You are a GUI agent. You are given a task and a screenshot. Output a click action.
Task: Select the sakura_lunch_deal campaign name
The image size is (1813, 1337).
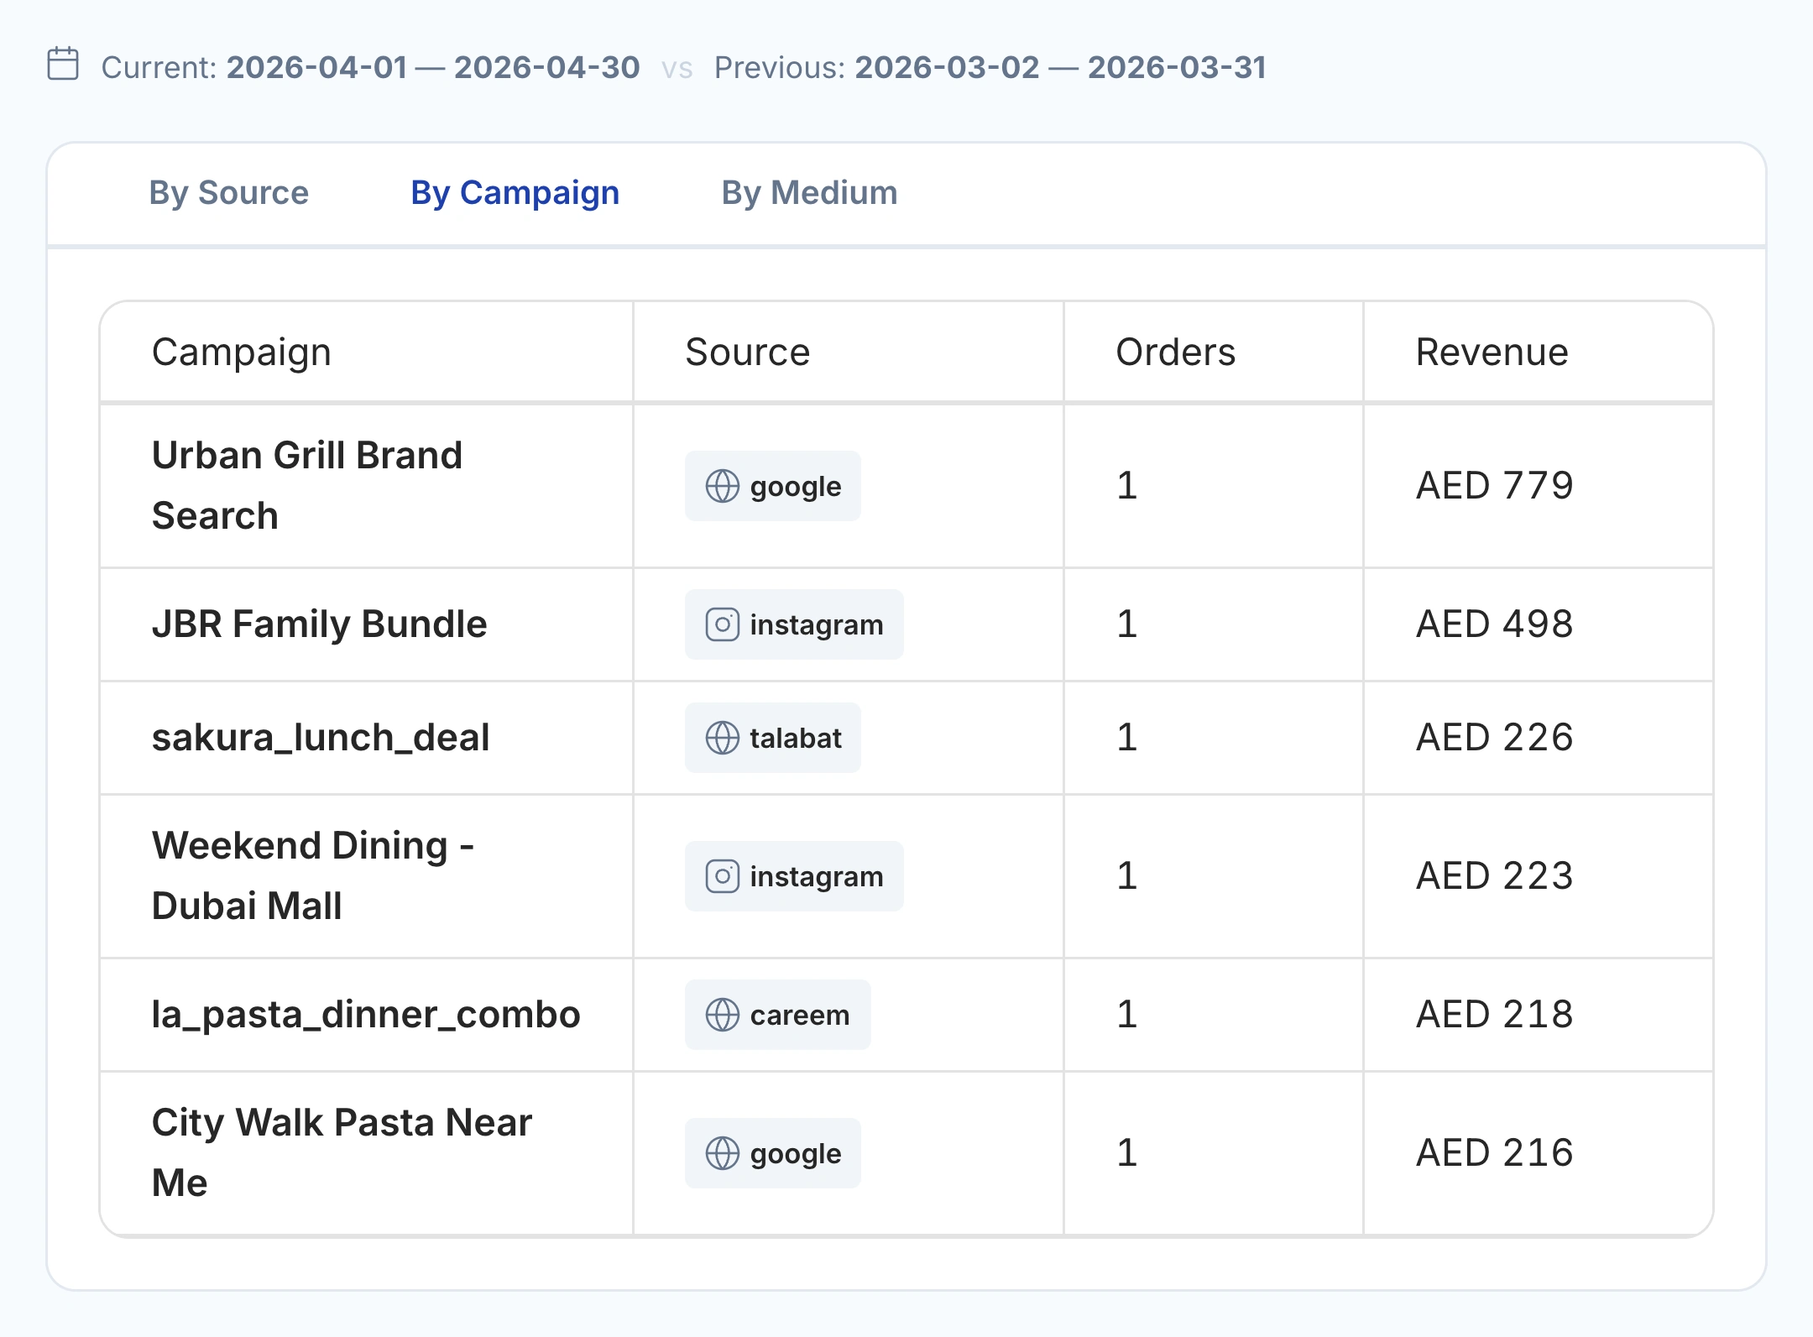click(x=321, y=738)
